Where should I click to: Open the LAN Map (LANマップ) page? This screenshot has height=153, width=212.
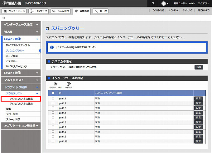coord(38,11)
